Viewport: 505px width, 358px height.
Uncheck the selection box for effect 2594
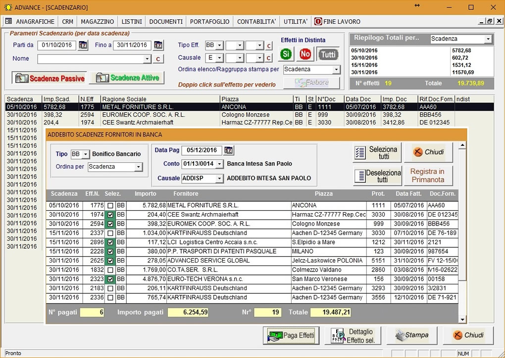(110, 224)
